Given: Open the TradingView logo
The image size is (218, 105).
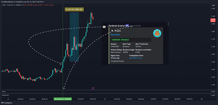Looking at the screenshot, I should click(x=7, y=103).
